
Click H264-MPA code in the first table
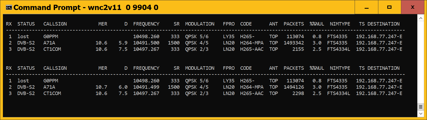coord(252,43)
